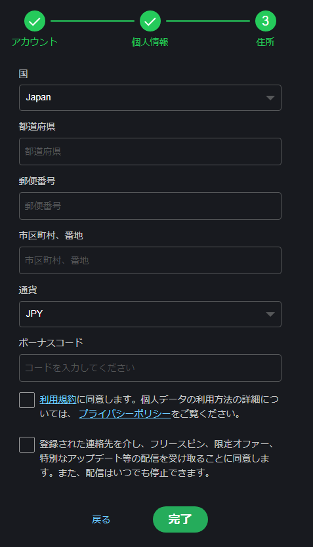Click the green 完了 button
313x547 pixels.
[180, 519]
